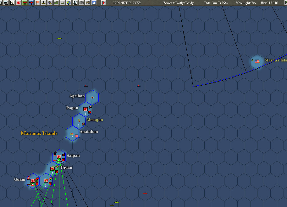Select the red plane on blue background icon
Screen dimensions: 287x207
tap(31, 3)
